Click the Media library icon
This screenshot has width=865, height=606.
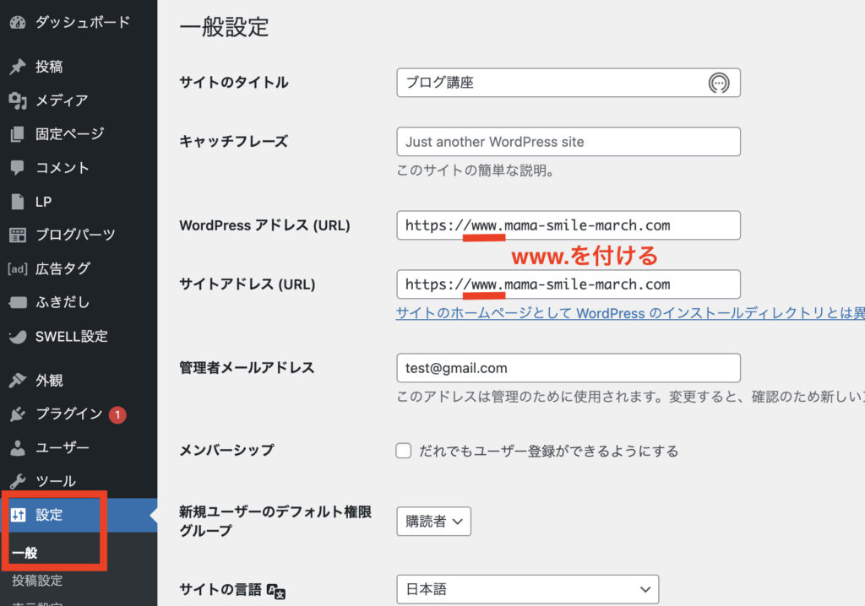point(18,100)
